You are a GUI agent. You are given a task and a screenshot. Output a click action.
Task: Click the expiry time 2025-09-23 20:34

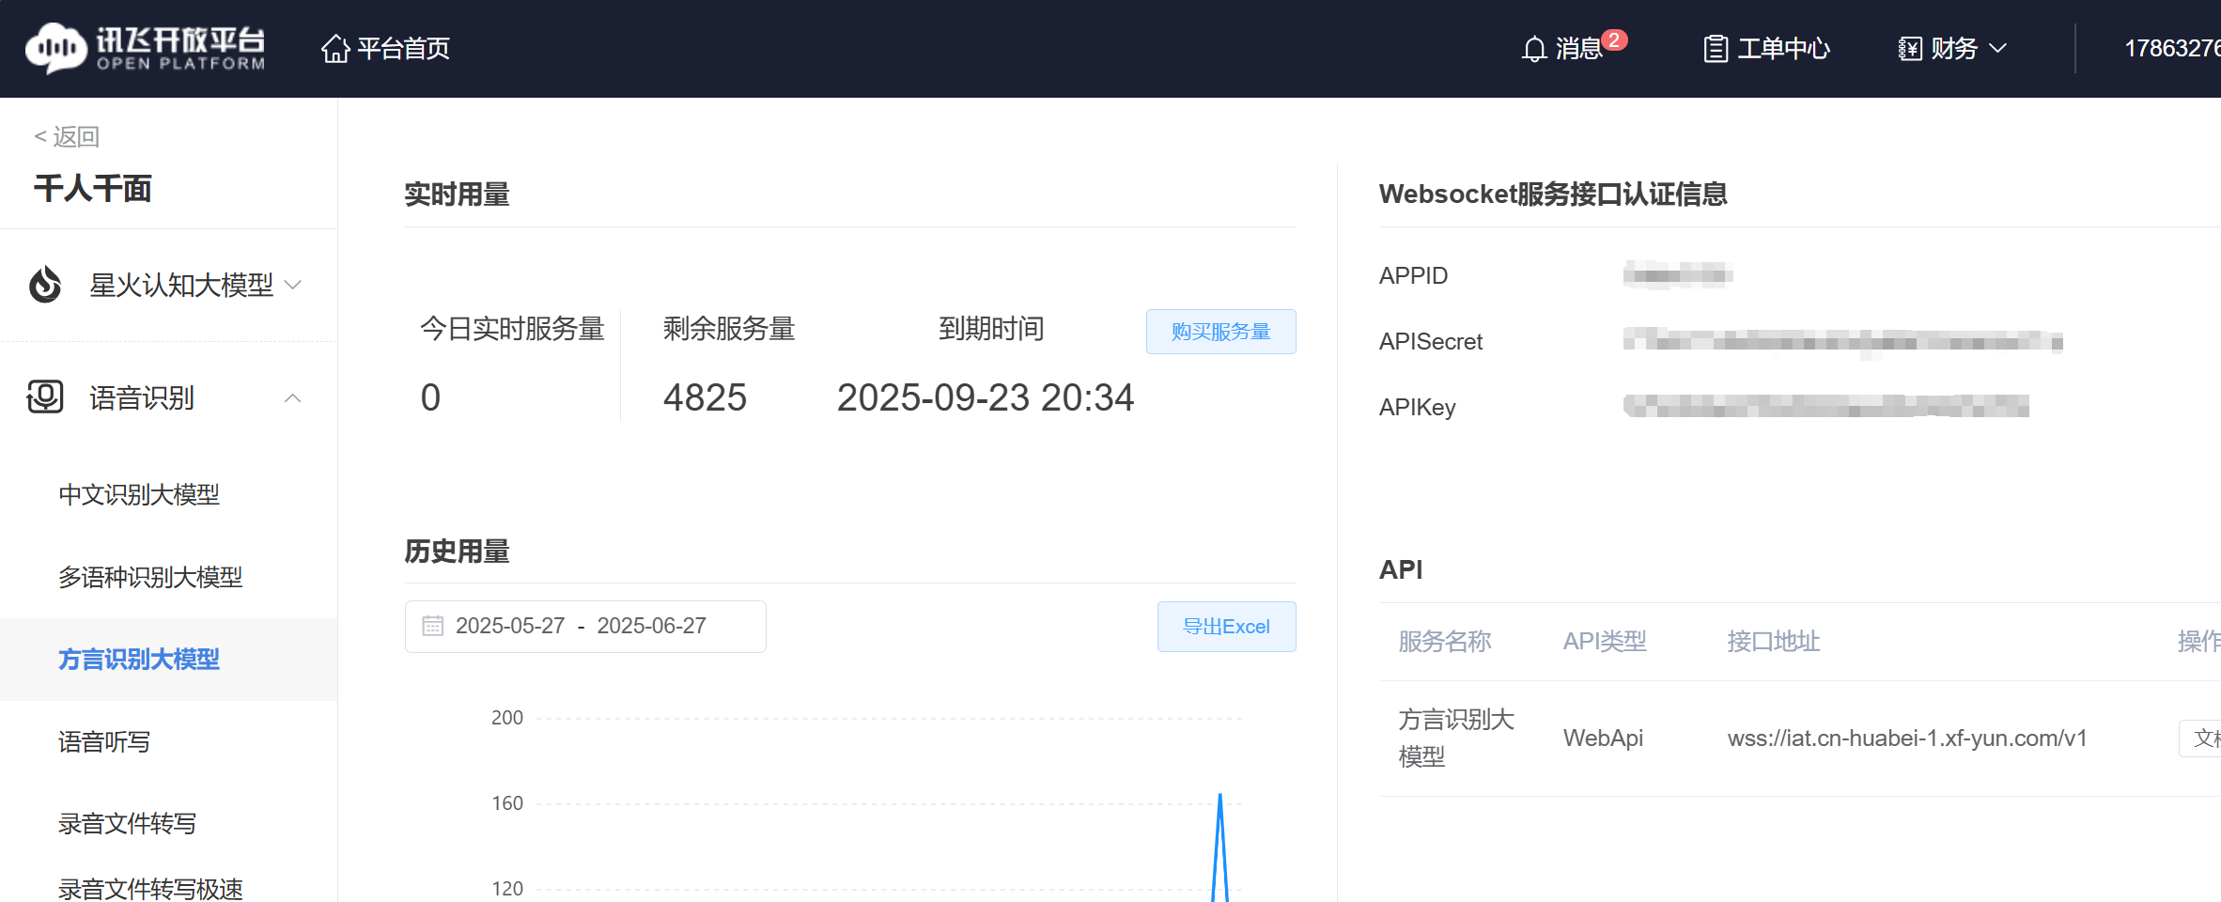point(986,397)
